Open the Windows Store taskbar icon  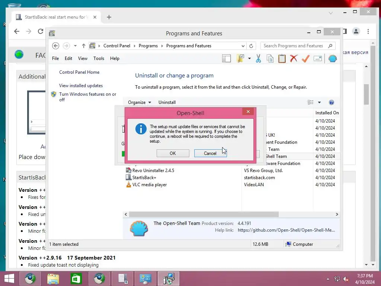tap(76, 279)
